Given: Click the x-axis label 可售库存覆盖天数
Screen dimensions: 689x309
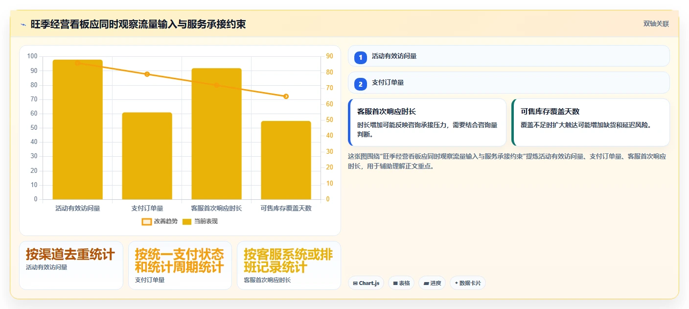Looking at the screenshot, I should (x=286, y=208).
